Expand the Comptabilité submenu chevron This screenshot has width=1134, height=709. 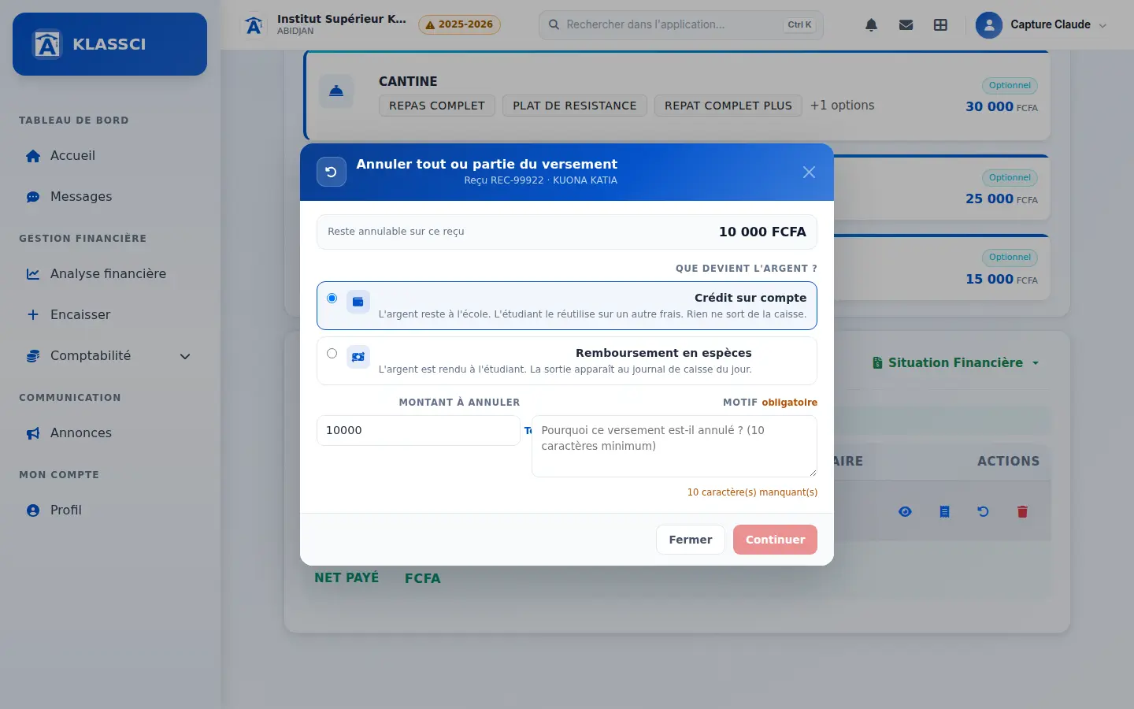tap(185, 356)
